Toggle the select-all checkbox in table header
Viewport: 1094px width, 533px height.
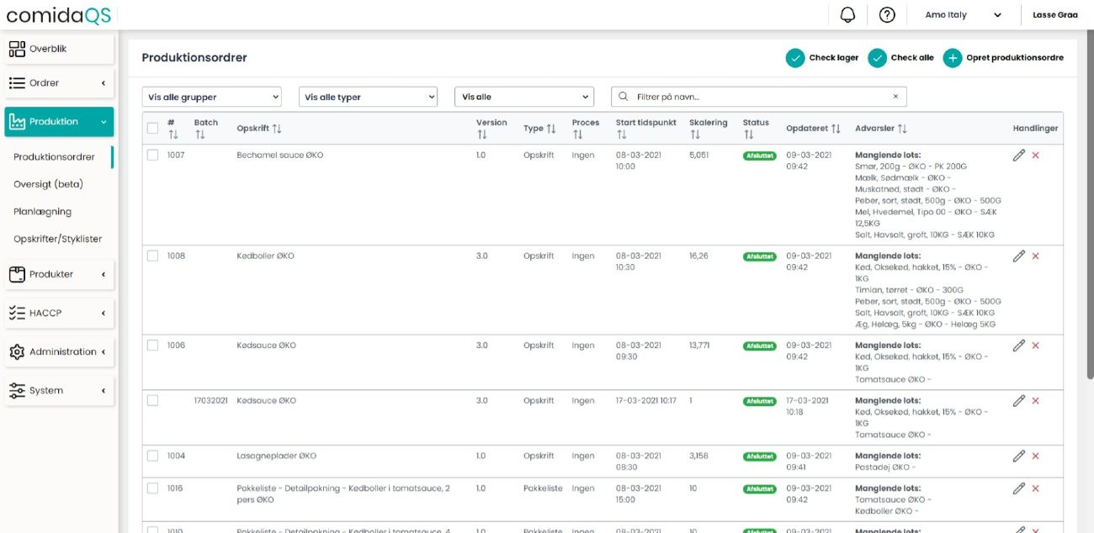pos(152,129)
